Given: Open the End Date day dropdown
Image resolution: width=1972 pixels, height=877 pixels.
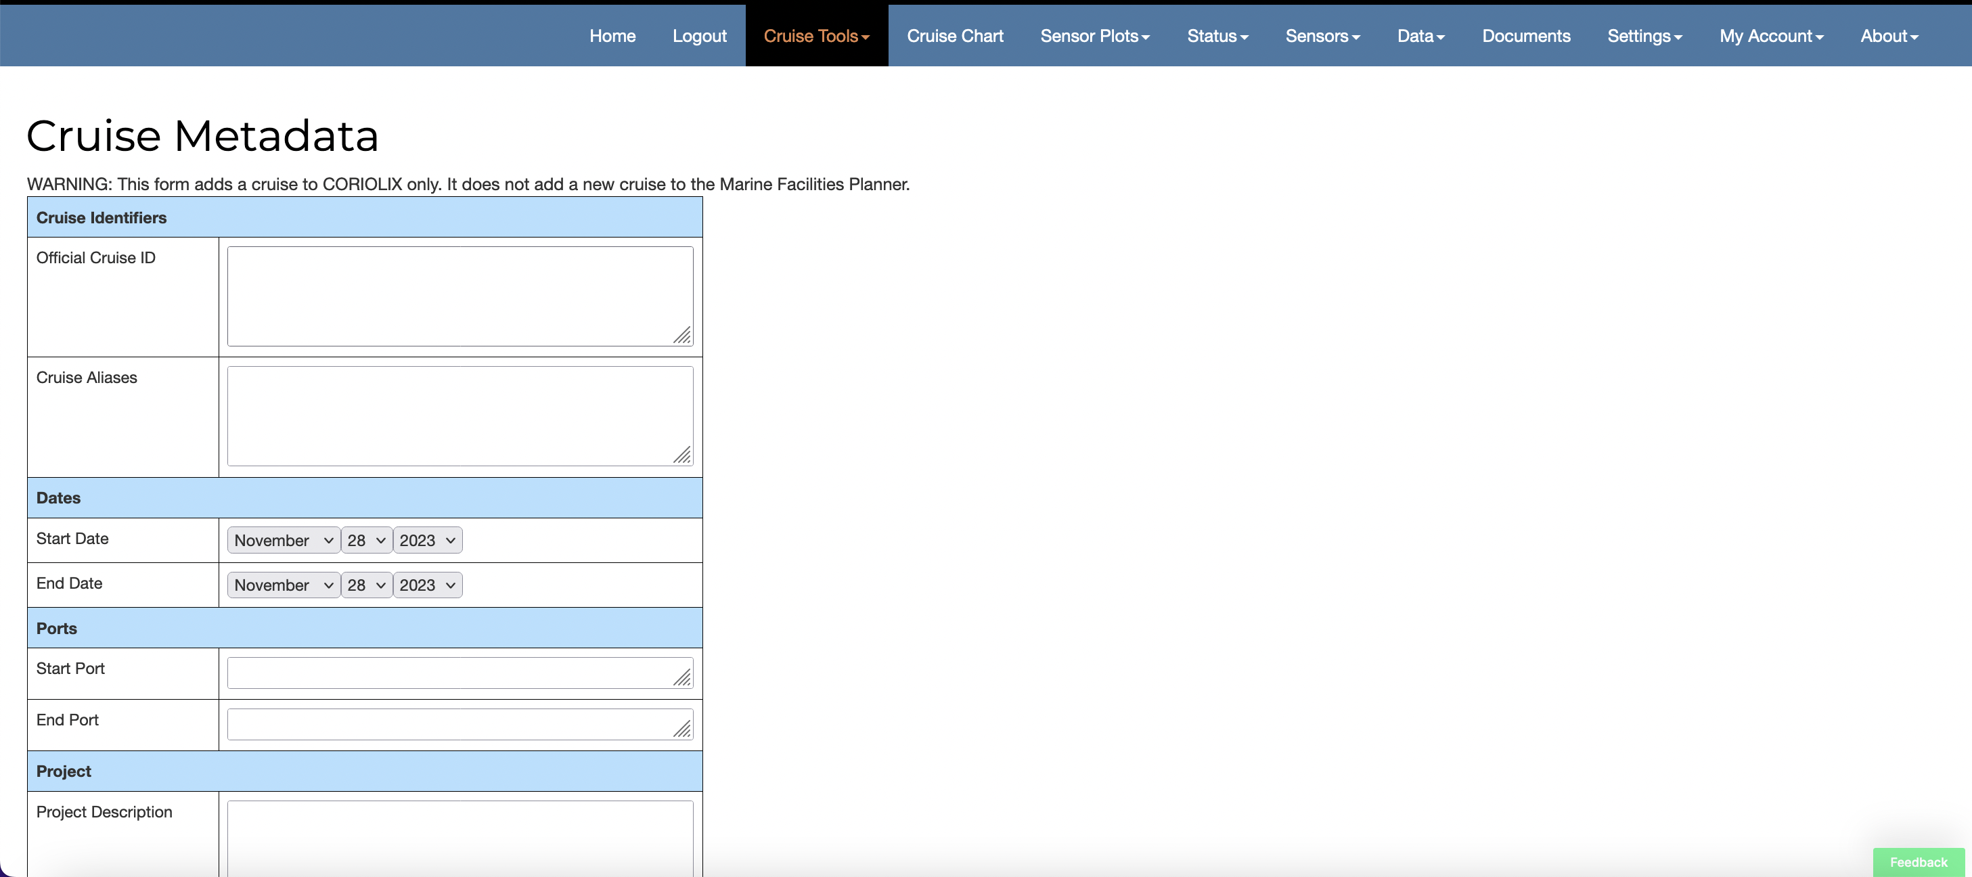Looking at the screenshot, I should (x=366, y=585).
